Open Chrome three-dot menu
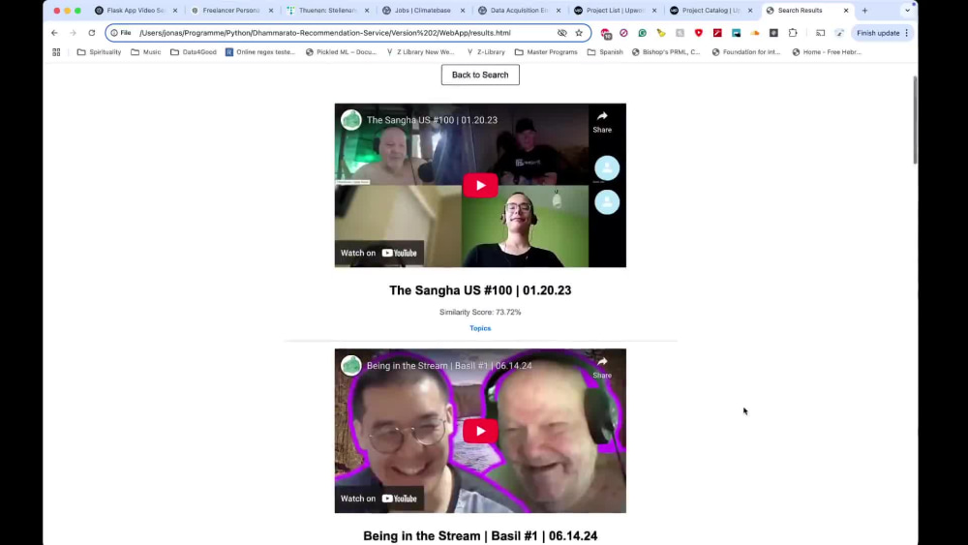This screenshot has width=968, height=545. click(x=906, y=33)
